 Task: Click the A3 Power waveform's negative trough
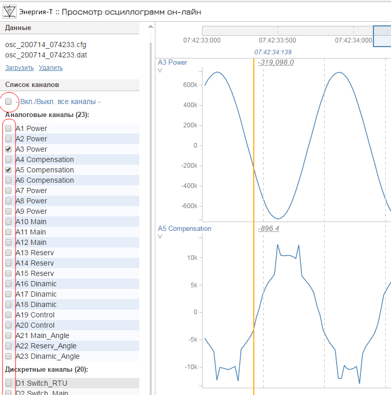(278, 218)
